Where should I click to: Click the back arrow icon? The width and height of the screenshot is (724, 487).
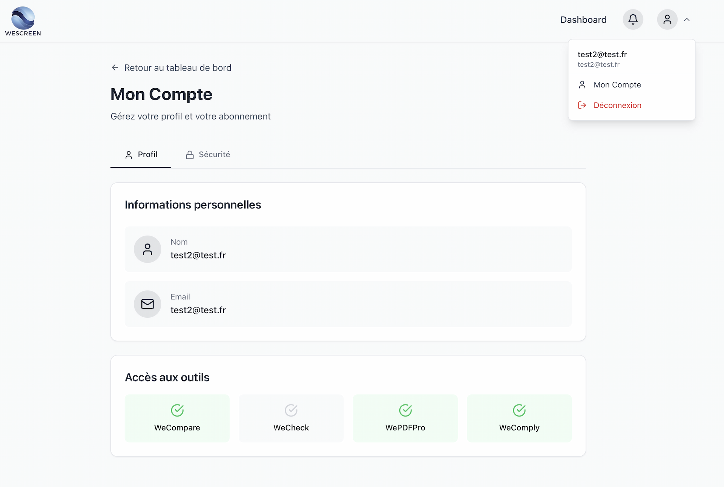click(x=115, y=67)
